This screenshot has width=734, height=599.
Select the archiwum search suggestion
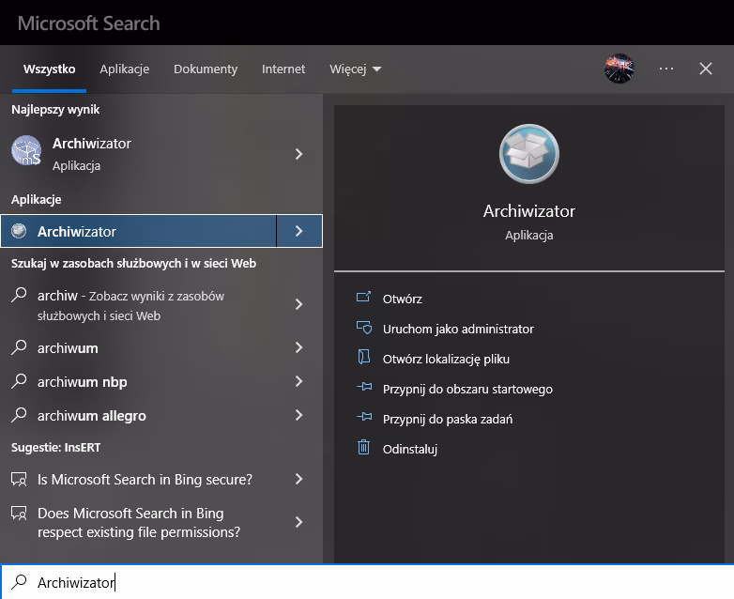coord(68,348)
